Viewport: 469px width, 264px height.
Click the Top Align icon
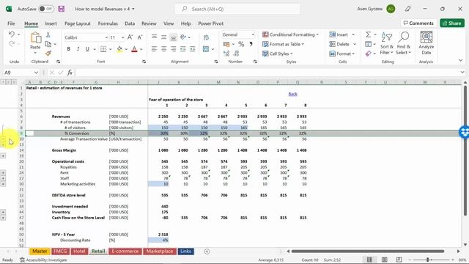coord(155,37)
